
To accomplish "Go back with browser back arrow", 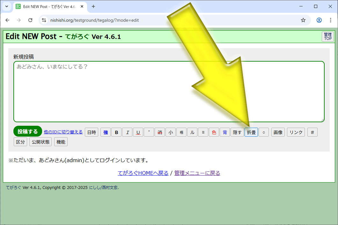I will pos(8,20).
